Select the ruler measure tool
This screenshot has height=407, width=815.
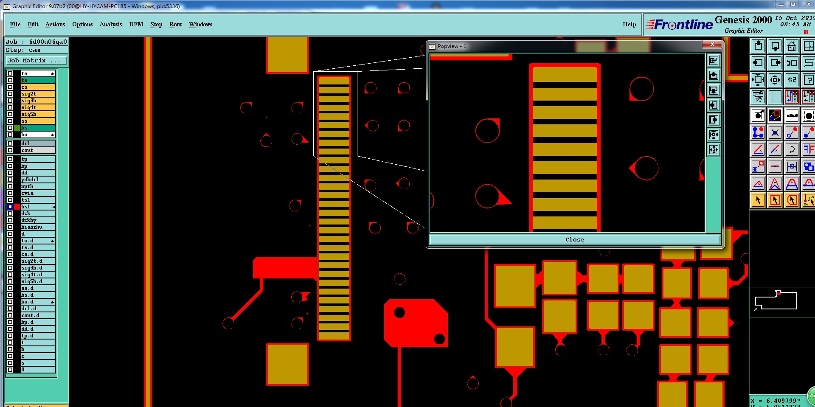[792, 115]
